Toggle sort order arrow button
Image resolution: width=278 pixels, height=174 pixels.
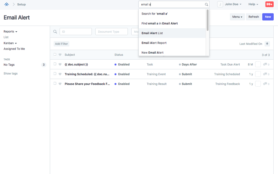267,44
